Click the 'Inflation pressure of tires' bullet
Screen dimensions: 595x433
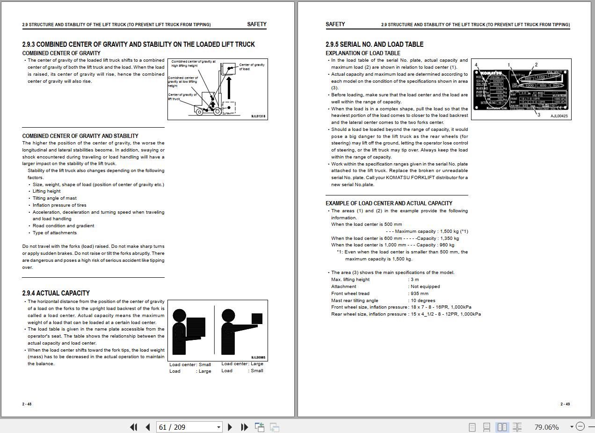(x=59, y=205)
